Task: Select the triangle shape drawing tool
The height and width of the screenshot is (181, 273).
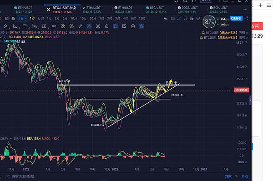Action: (15, 26)
